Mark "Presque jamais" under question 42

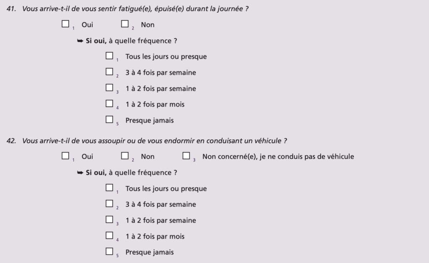coord(109,252)
